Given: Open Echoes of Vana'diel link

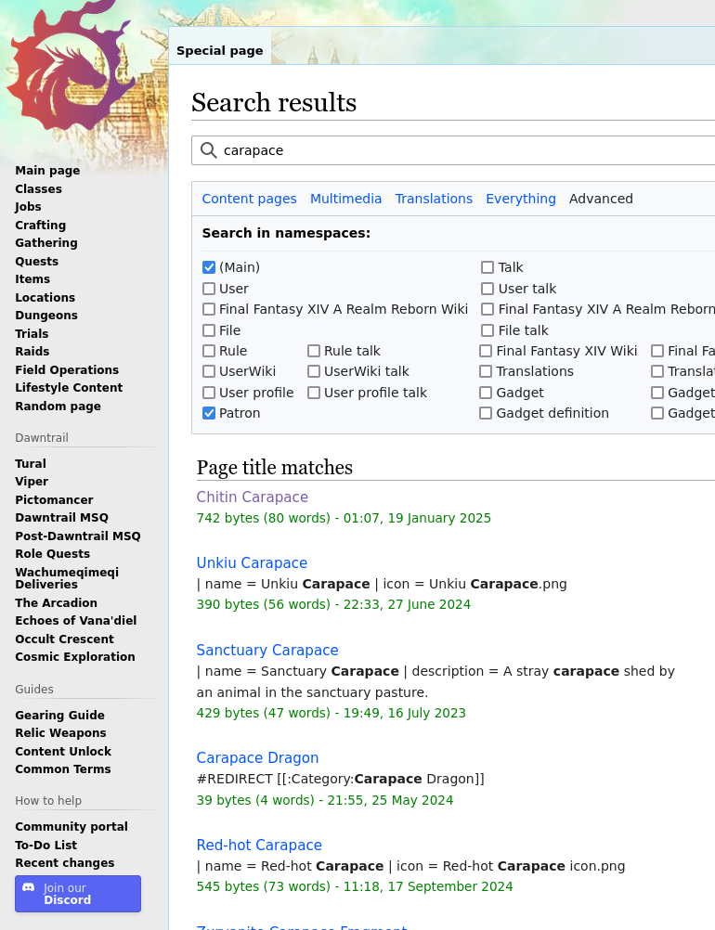Looking at the screenshot, I should (76, 621).
